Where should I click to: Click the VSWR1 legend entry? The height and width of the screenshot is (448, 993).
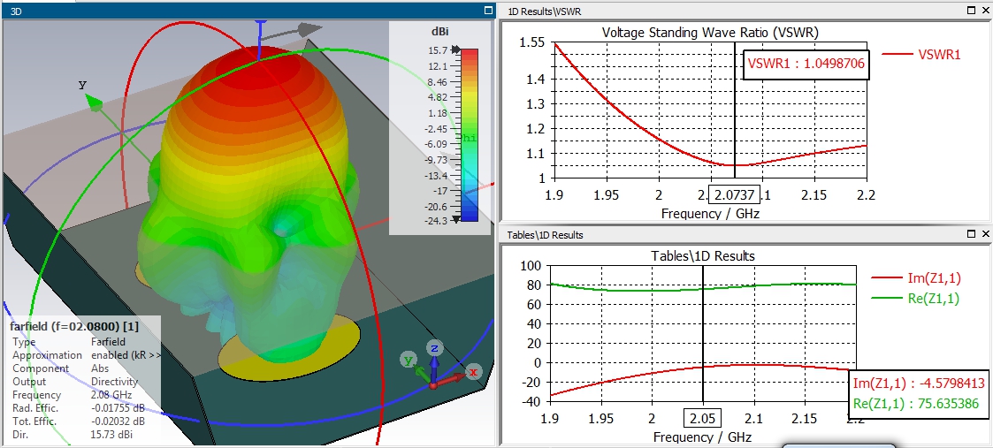(x=921, y=55)
